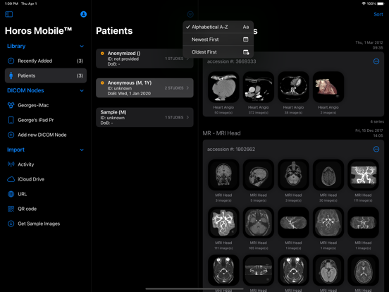Click the URL globe icon
The width and height of the screenshot is (389, 292).
pyautogui.click(x=11, y=194)
